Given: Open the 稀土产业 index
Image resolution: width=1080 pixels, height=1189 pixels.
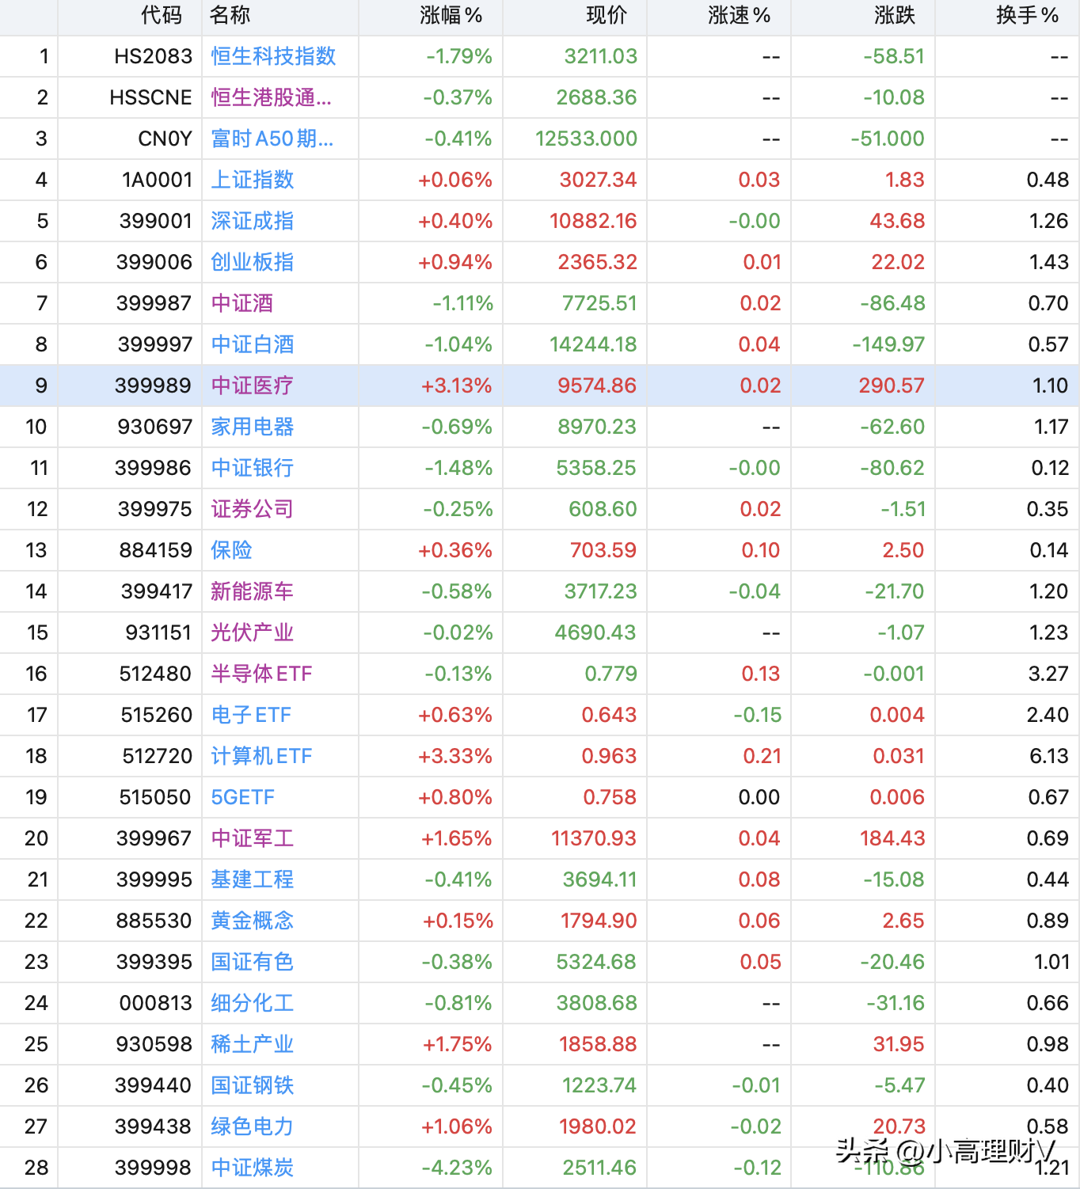Looking at the screenshot, I should pyautogui.click(x=253, y=1044).
